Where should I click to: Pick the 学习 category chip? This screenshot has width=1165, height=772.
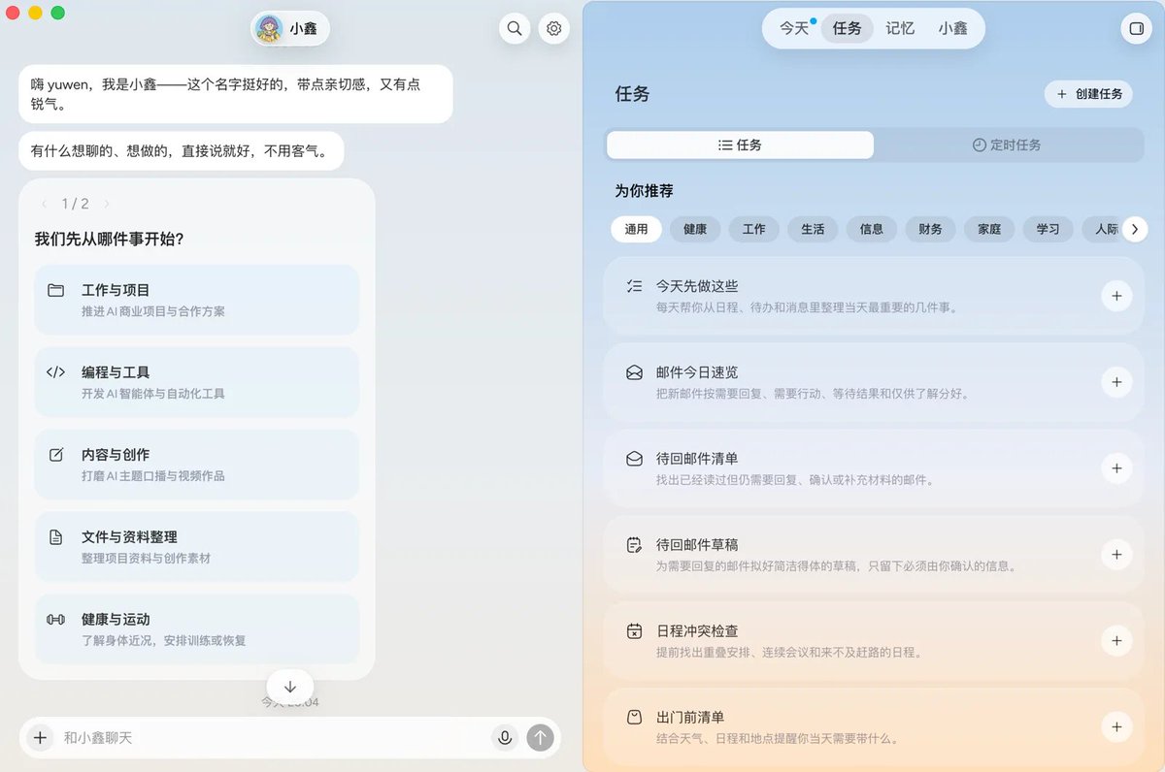(x=1048, y=230)
